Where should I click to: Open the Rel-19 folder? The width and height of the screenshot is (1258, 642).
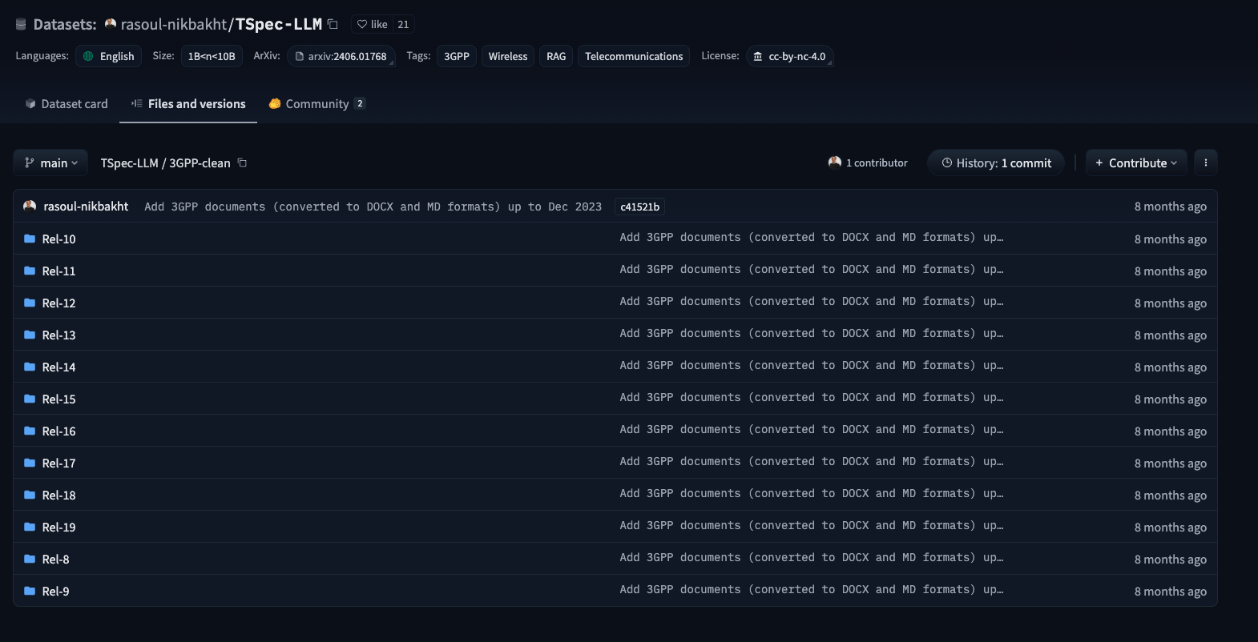(58, 527)
